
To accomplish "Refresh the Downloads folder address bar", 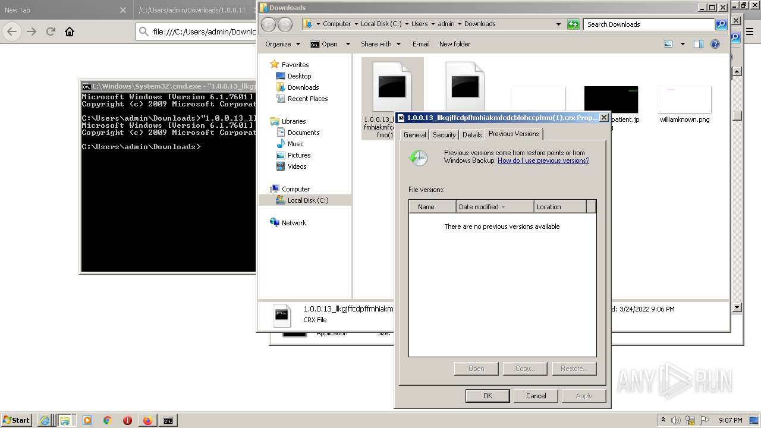I will point(573,24).
